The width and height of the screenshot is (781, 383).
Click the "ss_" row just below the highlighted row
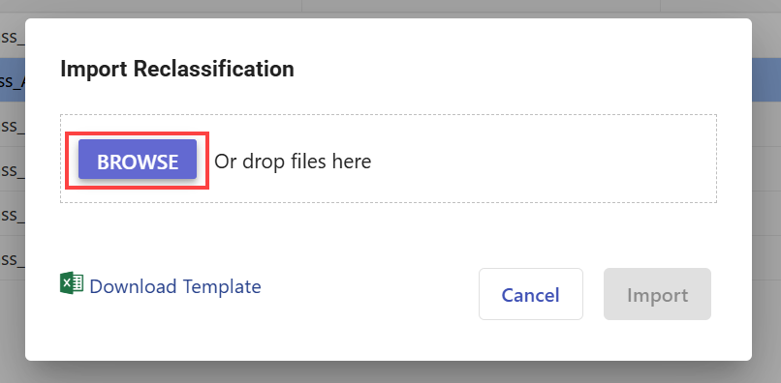13,125
